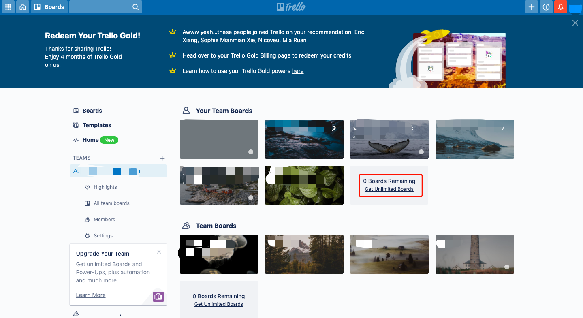This screenshot has height=318, width=583.
Task: Click the Team Boards section heading
Action: point(216,226)
